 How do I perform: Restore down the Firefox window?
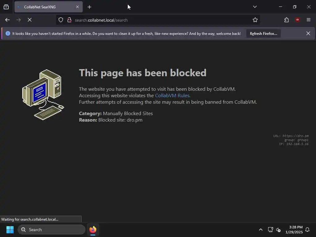295,7
